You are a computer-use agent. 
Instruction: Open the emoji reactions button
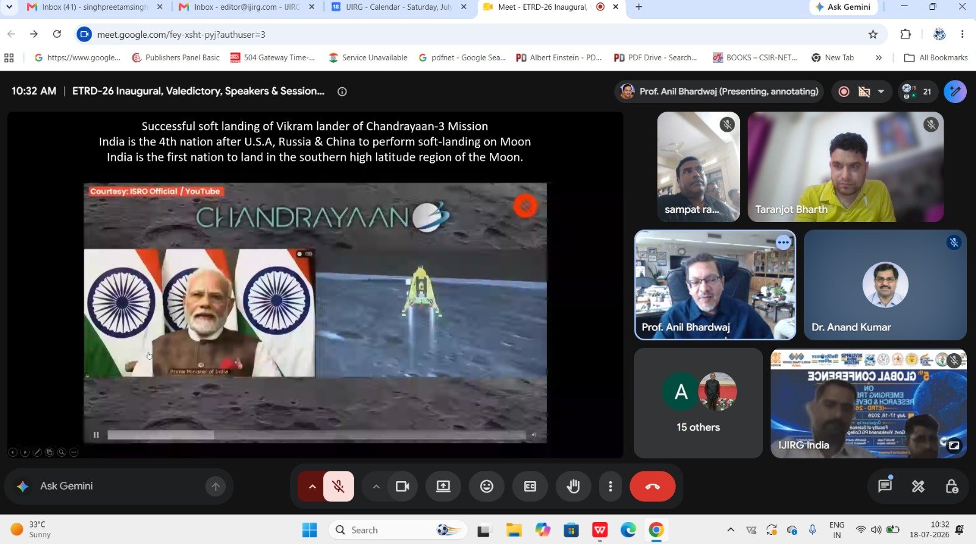[486, 486]
